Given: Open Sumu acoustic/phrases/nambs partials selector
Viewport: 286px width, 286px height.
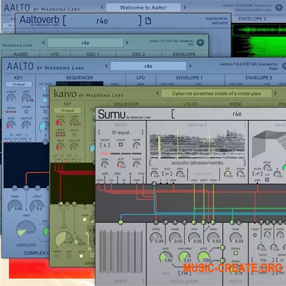Looking at the screenshot, I should tap(197, 163).
